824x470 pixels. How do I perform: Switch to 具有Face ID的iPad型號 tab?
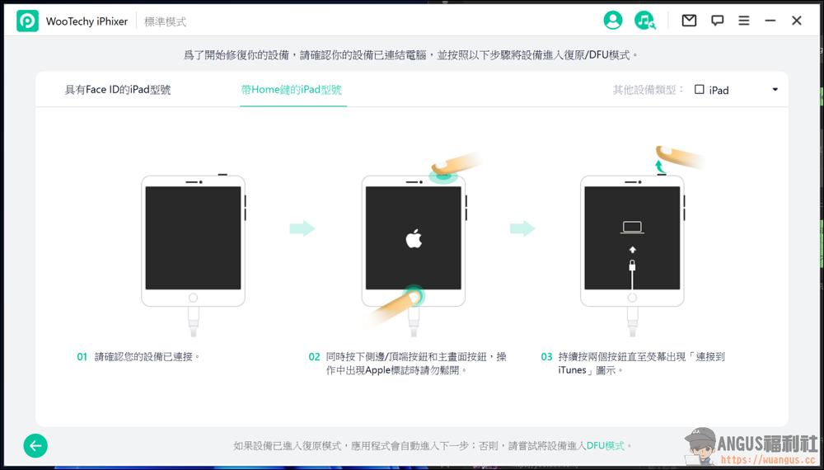pyautogui.click(x=118, y=90)
